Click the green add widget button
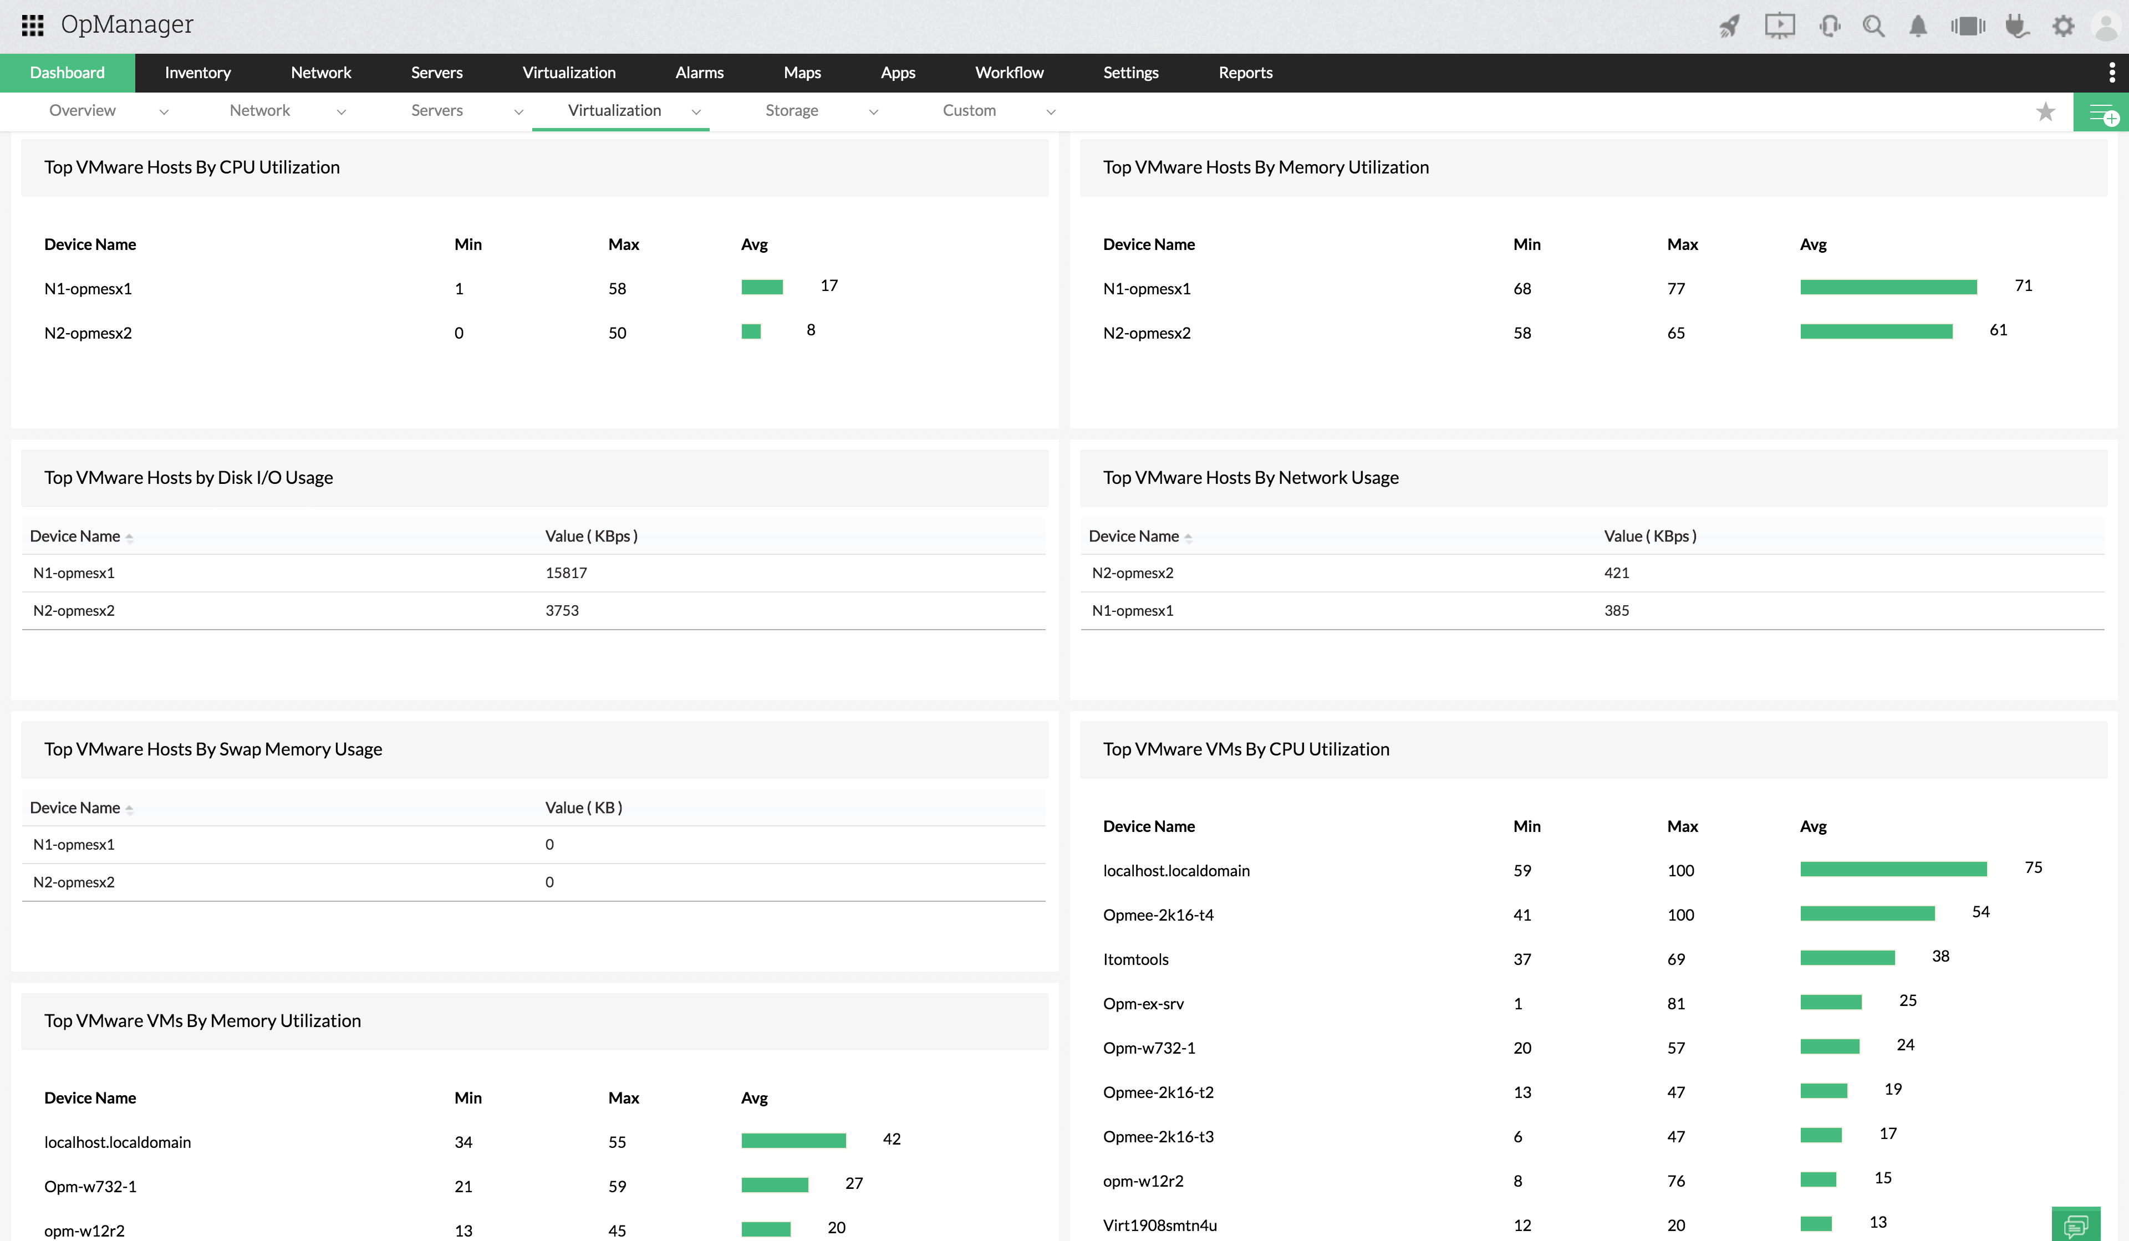The width and height of the screenshot is (2129, 1241). pos(2101,113)
